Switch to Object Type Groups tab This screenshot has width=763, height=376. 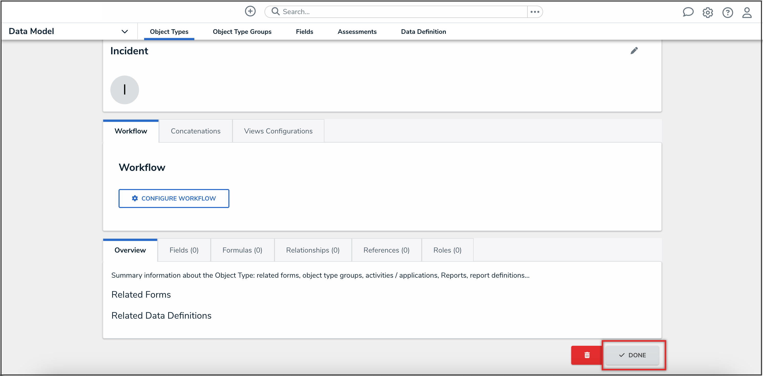[242, 32]
